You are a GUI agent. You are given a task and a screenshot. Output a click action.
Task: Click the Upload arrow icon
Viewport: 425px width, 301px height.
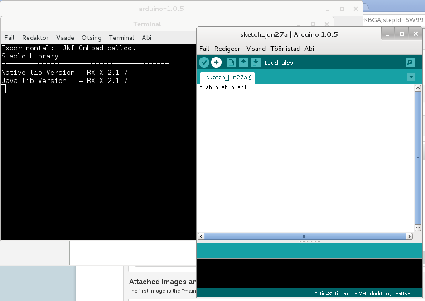click(x=216, y=62)
